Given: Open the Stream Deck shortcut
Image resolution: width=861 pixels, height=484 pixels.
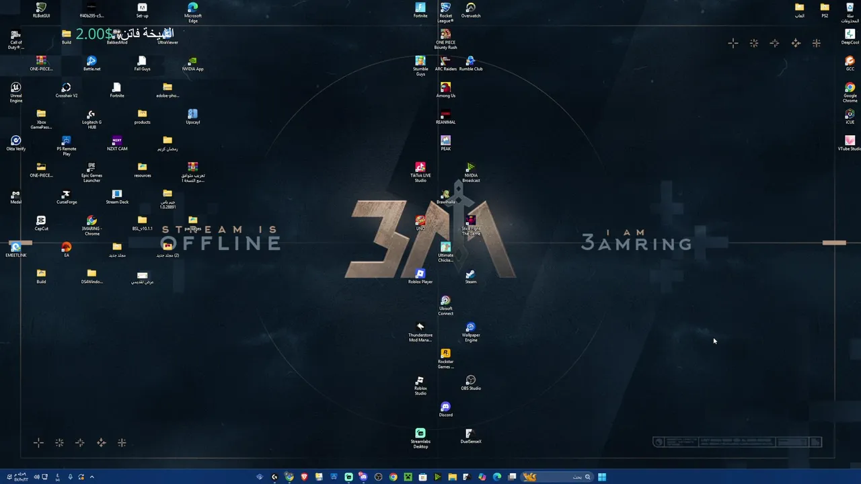Looking at the screenshot, I should (x=117, y=197).
